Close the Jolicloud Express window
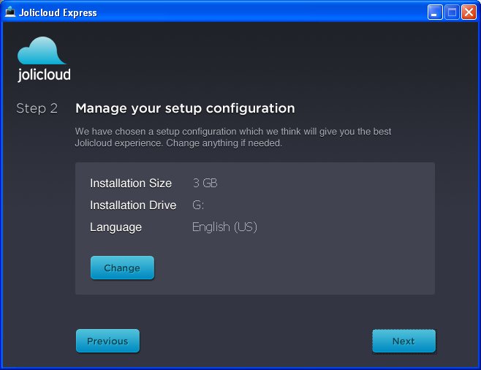 (469, 12)
